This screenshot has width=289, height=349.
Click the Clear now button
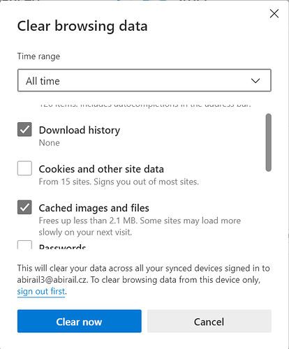coord(80,321)
